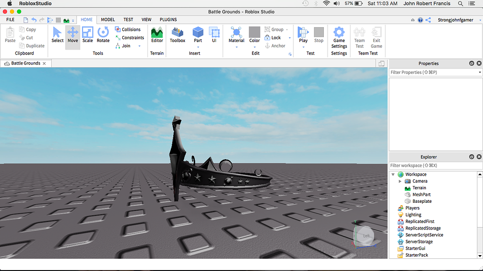Image resolution: width=483 pixels, height=271 pixels.
Task: Open Game Settings
Action: point(339,37)
